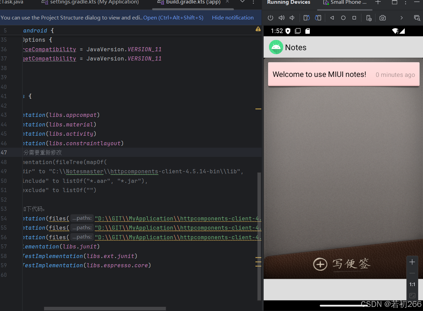Click the Running Devices panel title
Screen dimensions: 423x311
click(289, 2)
